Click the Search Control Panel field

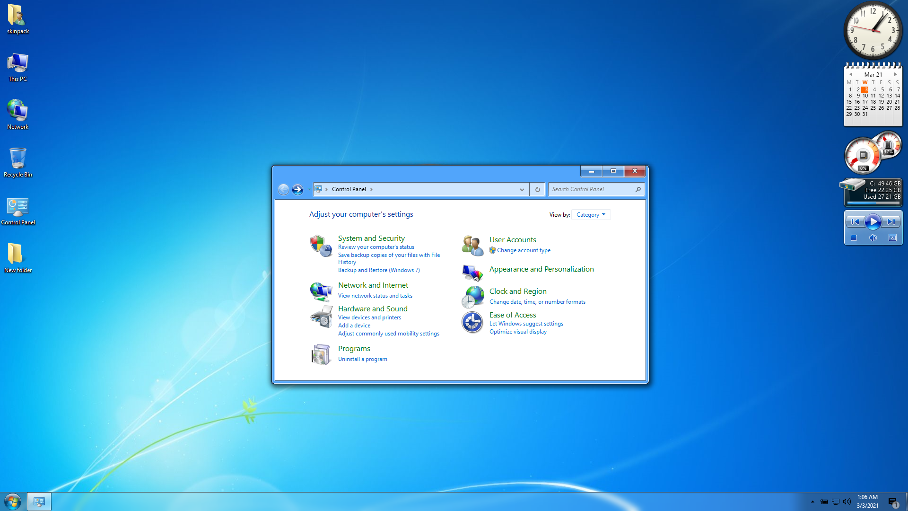pos(591,189)
